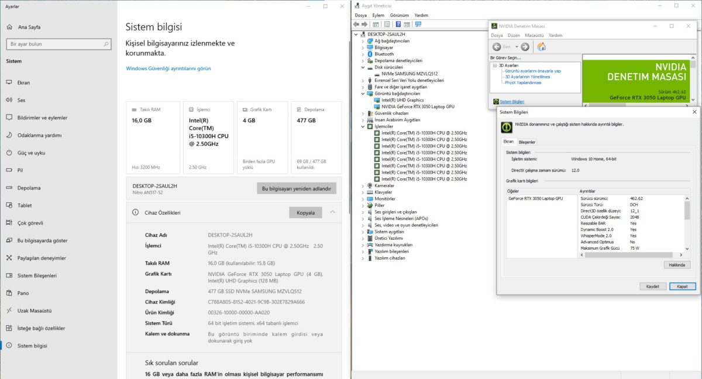Collapse 3D Ayarları tree in NVIDIA panel
Screen dimensions: 702x379
click(x=495, y=66)
